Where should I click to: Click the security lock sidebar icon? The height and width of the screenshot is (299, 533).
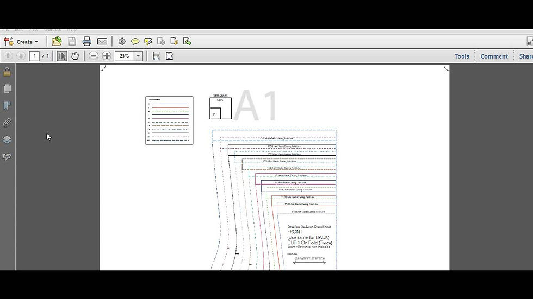tap(7, 72)
